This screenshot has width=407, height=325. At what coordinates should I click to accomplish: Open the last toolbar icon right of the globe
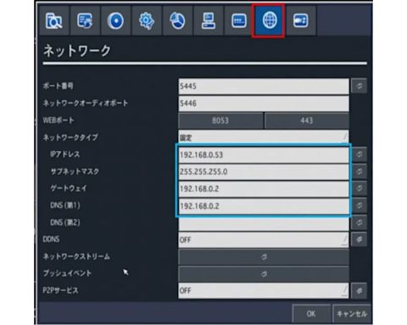[300, 20]
